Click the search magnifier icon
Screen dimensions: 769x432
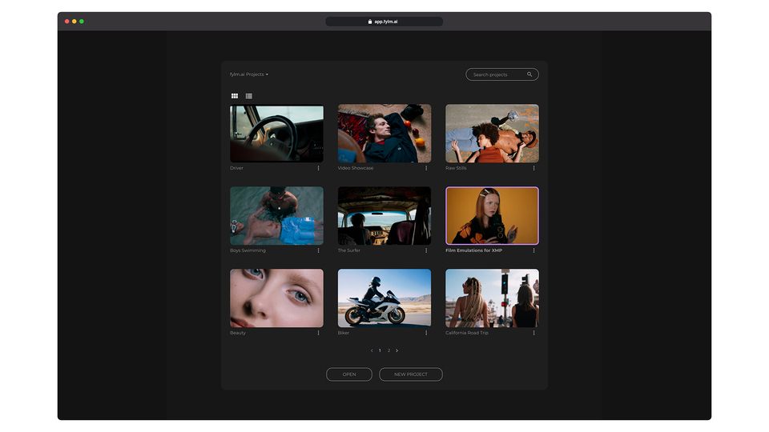[x=529, y=74]
